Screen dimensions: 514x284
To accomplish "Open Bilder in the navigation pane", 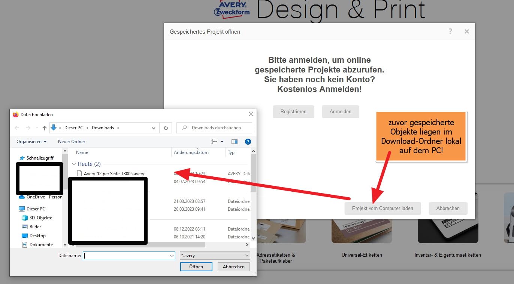I will (31, 227).
